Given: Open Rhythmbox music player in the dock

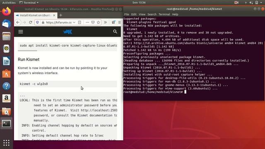Looking at the screenshot, I should (7, 49).
